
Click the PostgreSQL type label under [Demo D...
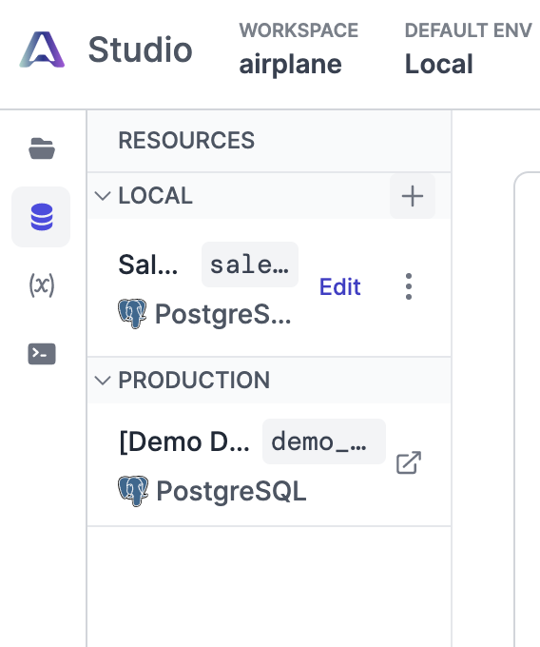[231, 491]
